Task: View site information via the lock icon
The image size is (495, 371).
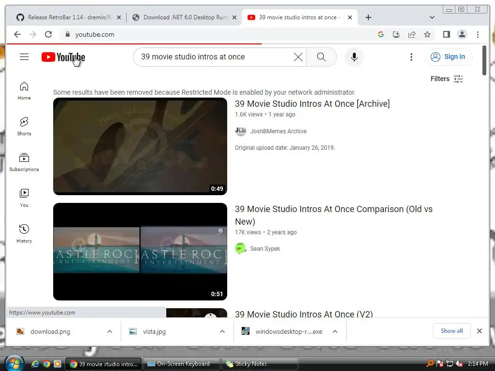Action: 67,34
